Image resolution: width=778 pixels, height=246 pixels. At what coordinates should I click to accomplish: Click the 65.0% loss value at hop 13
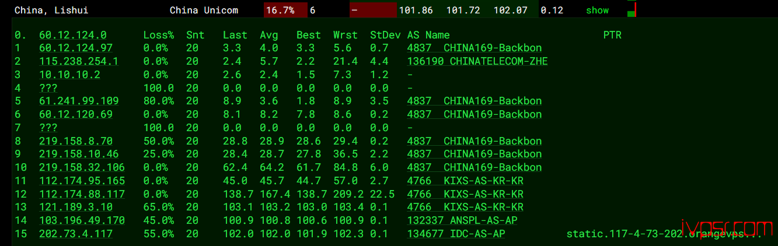click(159, 207)
